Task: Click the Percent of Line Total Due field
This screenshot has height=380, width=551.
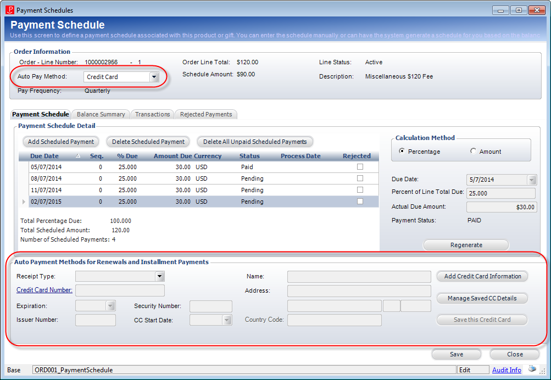Action: pyautogui.click(x=501, y=193)
